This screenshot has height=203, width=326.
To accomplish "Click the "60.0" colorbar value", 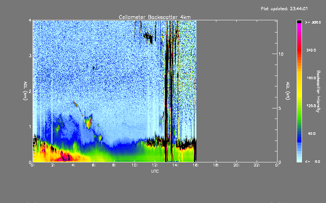I will coord(312,134).
